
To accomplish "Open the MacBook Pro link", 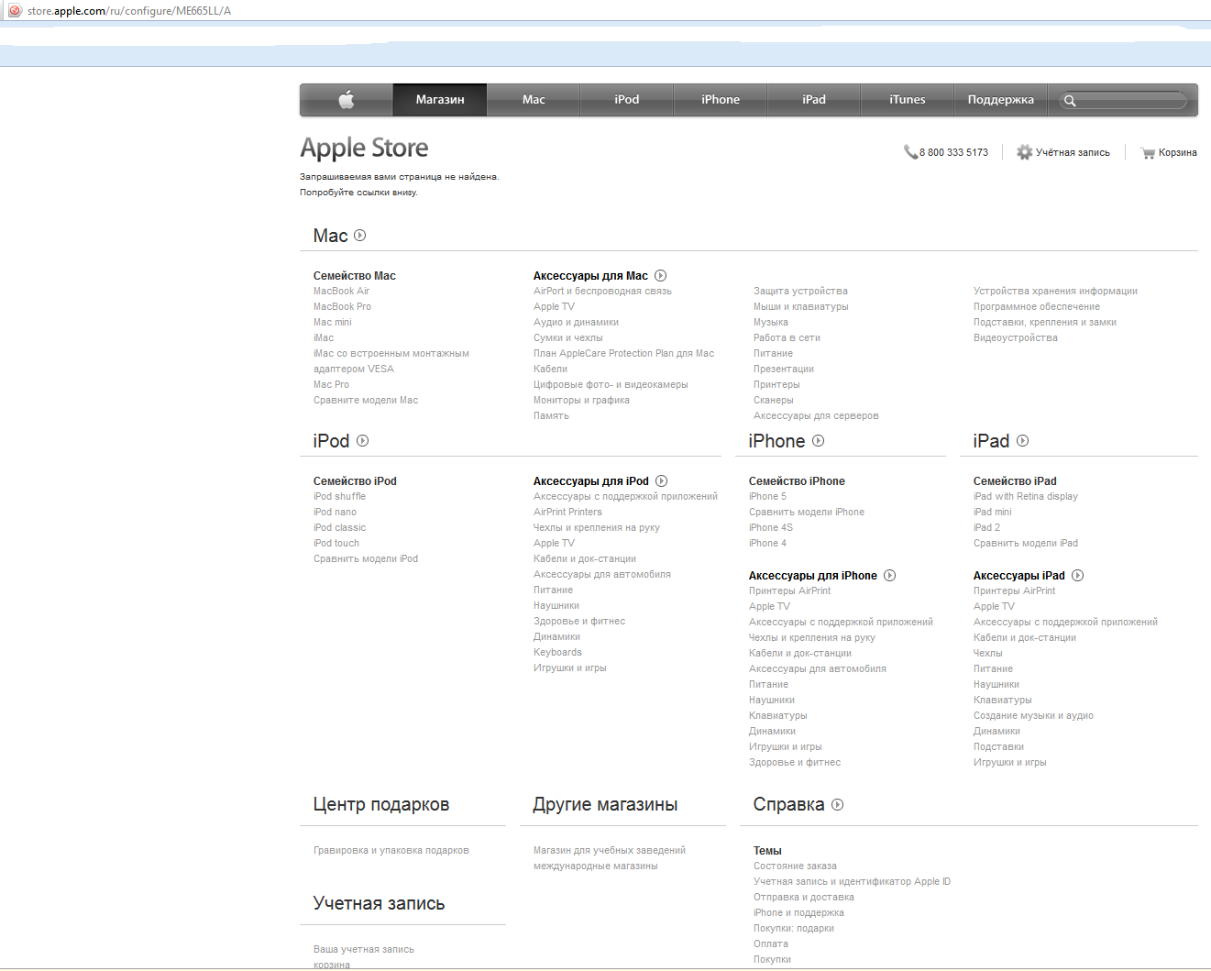I will click(342, 307).
